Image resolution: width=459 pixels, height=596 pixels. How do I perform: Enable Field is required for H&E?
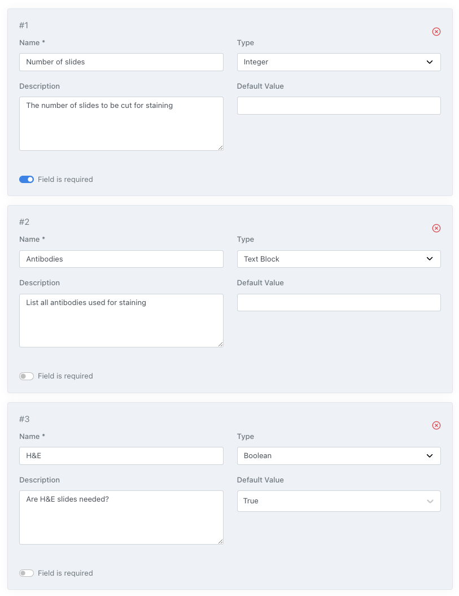coord(27,573)
